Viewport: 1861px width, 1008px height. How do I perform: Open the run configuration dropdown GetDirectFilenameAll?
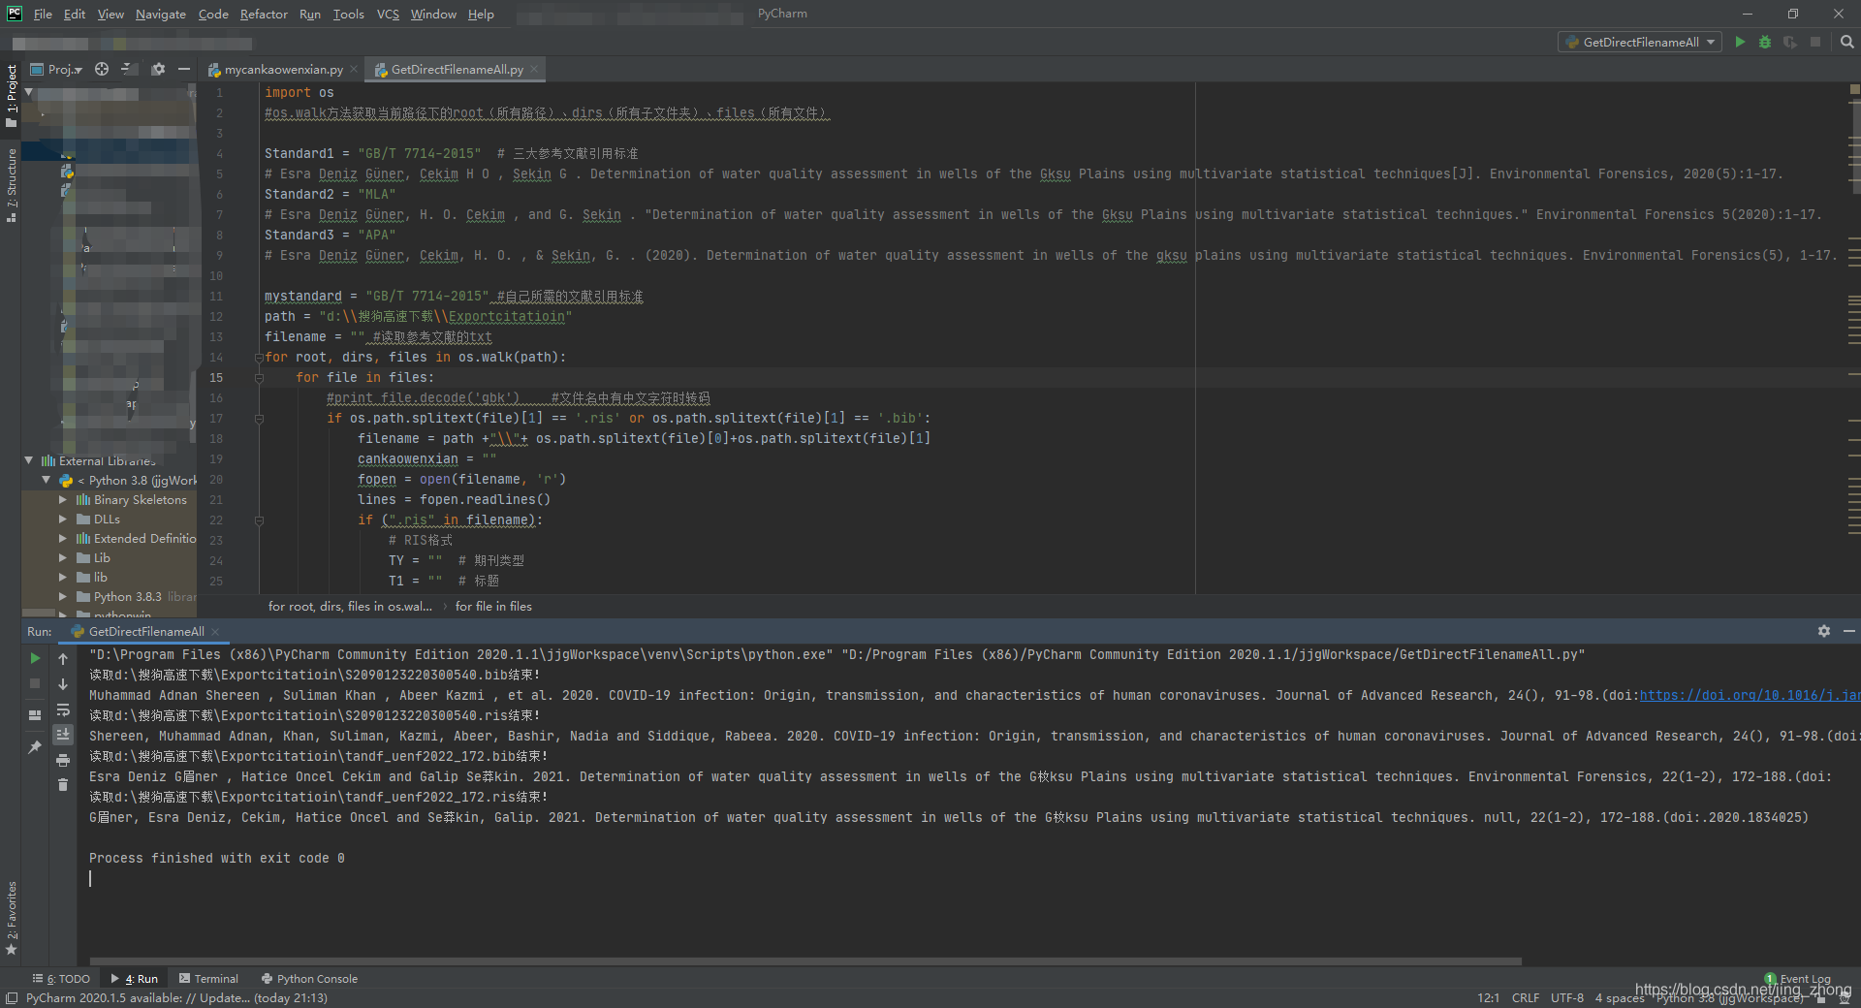[x=1640, y=42]
